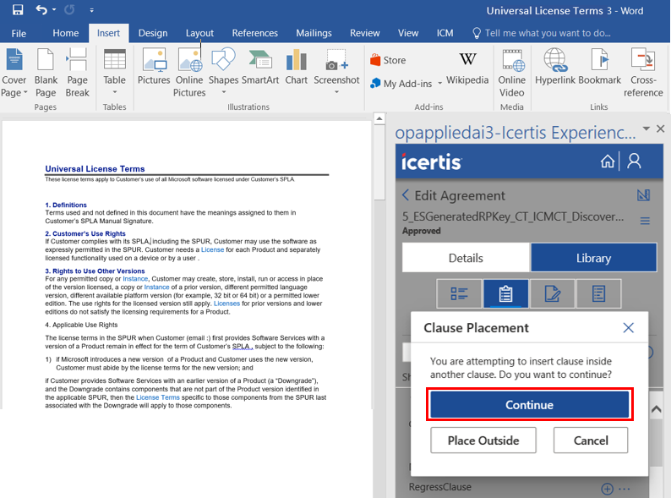The height and width of the screenshot is (498, 671).
Task: Go back from Edit Agreement with chevron
Action: click(406, 195)
